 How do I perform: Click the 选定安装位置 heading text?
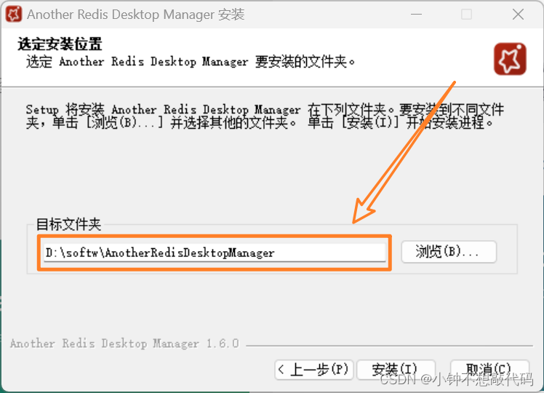[60, 44]
